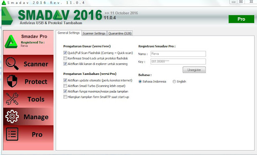The width and height of the screenshot is (257, 155).
Task: Minimize the Smadav window
Action: (x=234, y=2)
